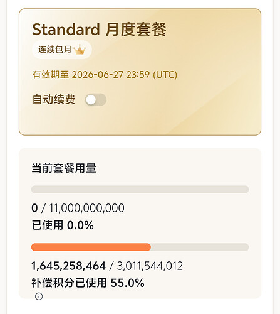
Task: Click the 自动续费 label
Action: pos(54,99)
